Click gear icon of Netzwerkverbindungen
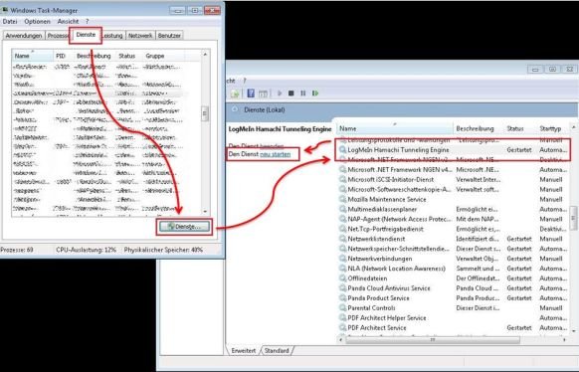The width and height of the screenshot is (579, 372). coord(342,259)
